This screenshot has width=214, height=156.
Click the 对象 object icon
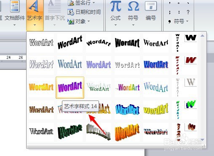(71, 21)
